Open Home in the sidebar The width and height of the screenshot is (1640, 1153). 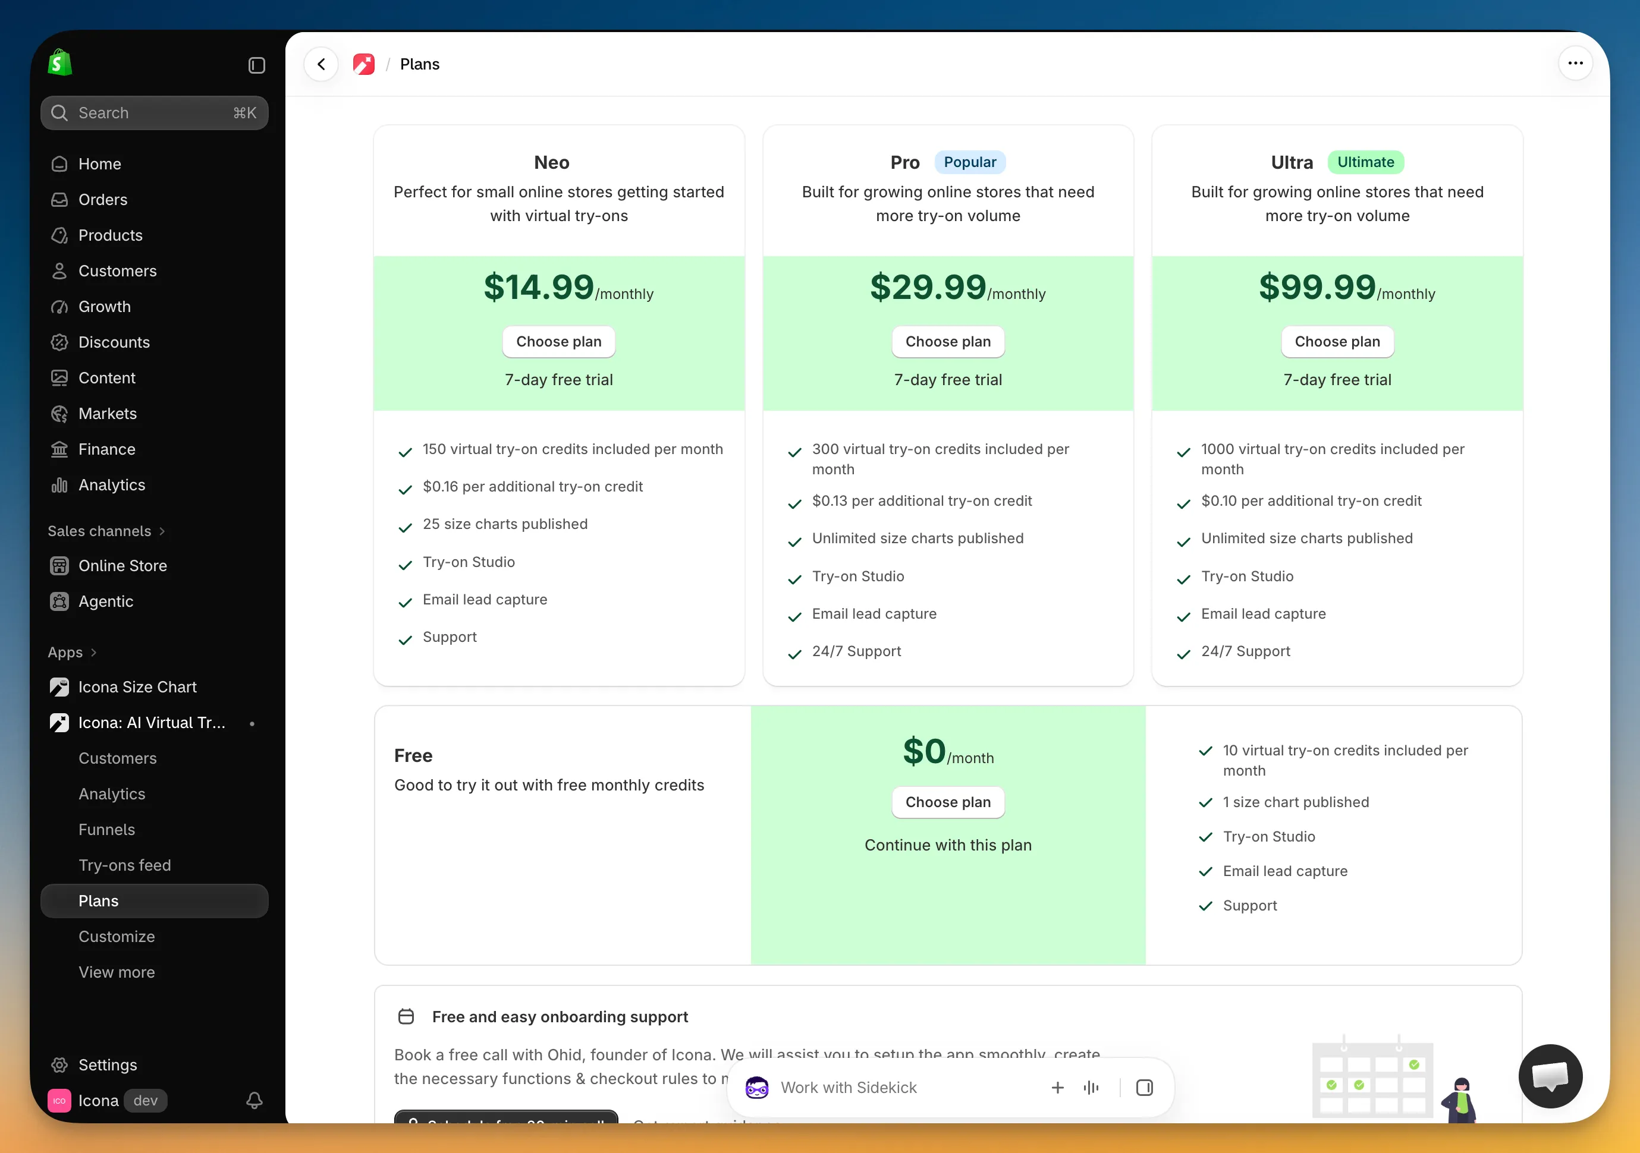pyautogui.click(x=154, y=163)
